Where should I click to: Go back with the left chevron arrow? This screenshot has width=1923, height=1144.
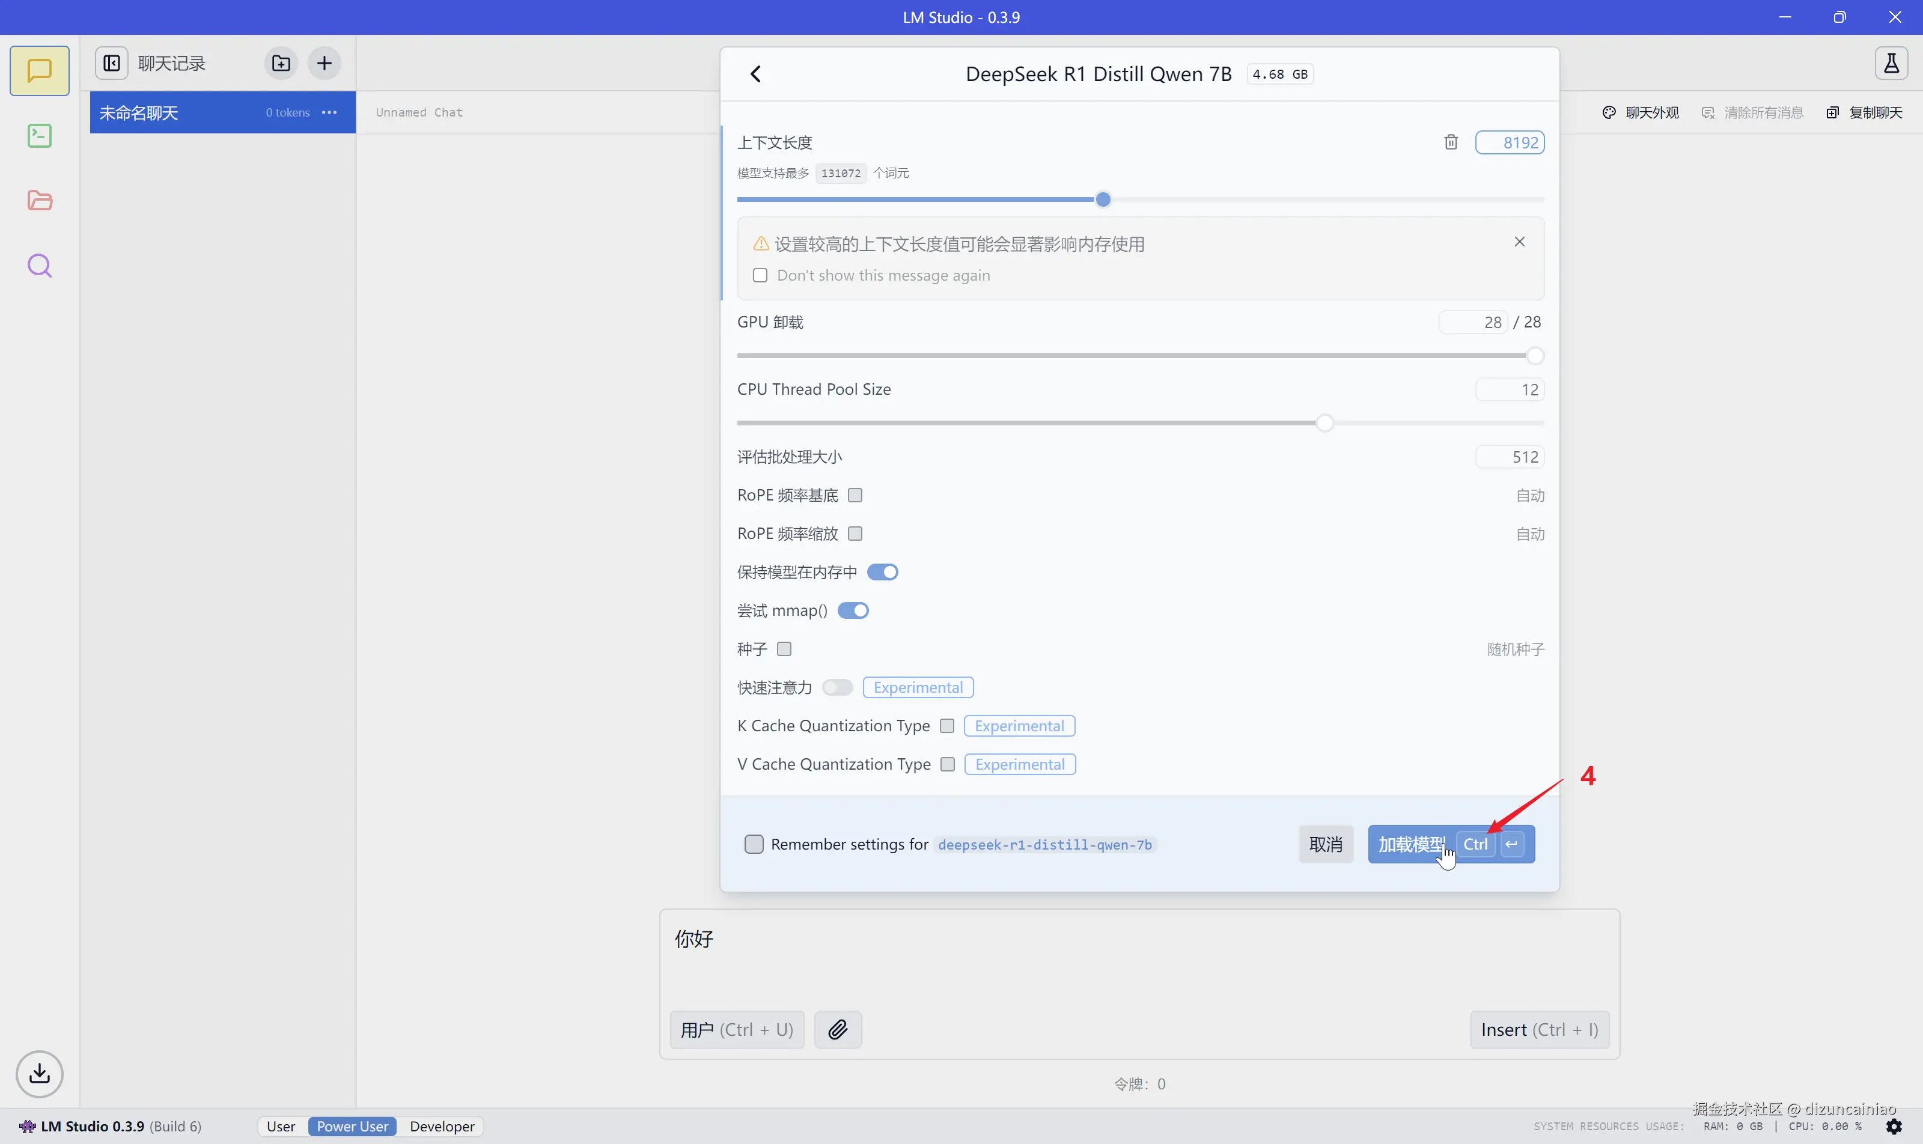755,74
